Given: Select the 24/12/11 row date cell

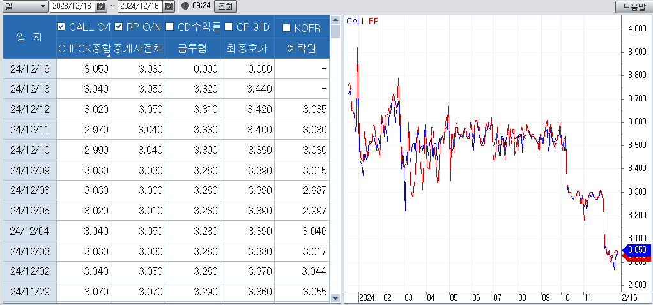Looking at the screenshot, I should pos(29,130).
